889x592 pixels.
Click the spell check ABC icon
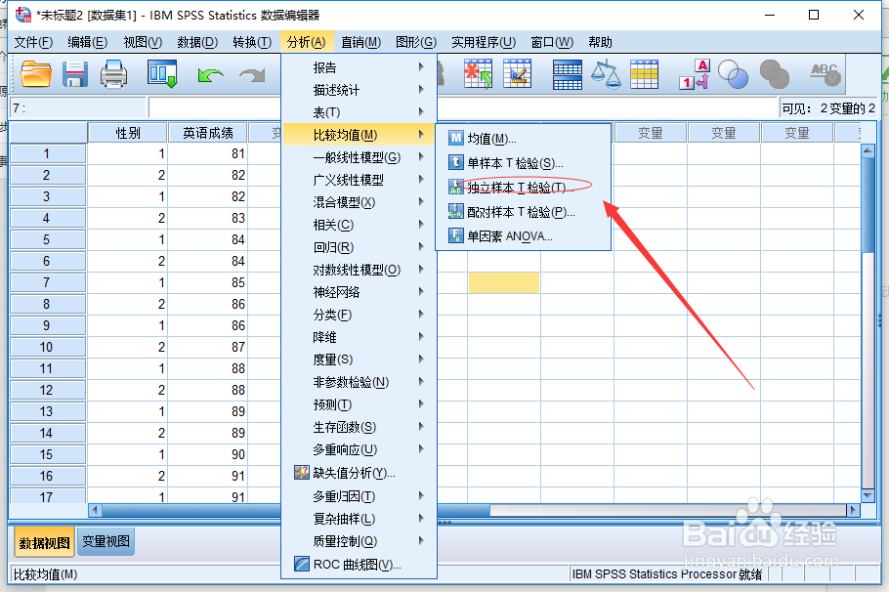pos(825,74)
